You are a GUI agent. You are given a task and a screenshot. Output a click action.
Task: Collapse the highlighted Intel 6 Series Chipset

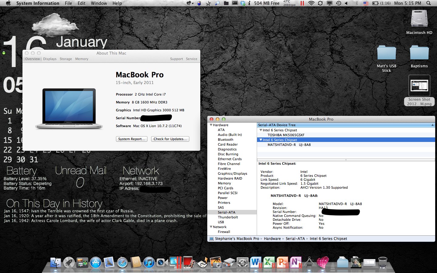point(261,140)
